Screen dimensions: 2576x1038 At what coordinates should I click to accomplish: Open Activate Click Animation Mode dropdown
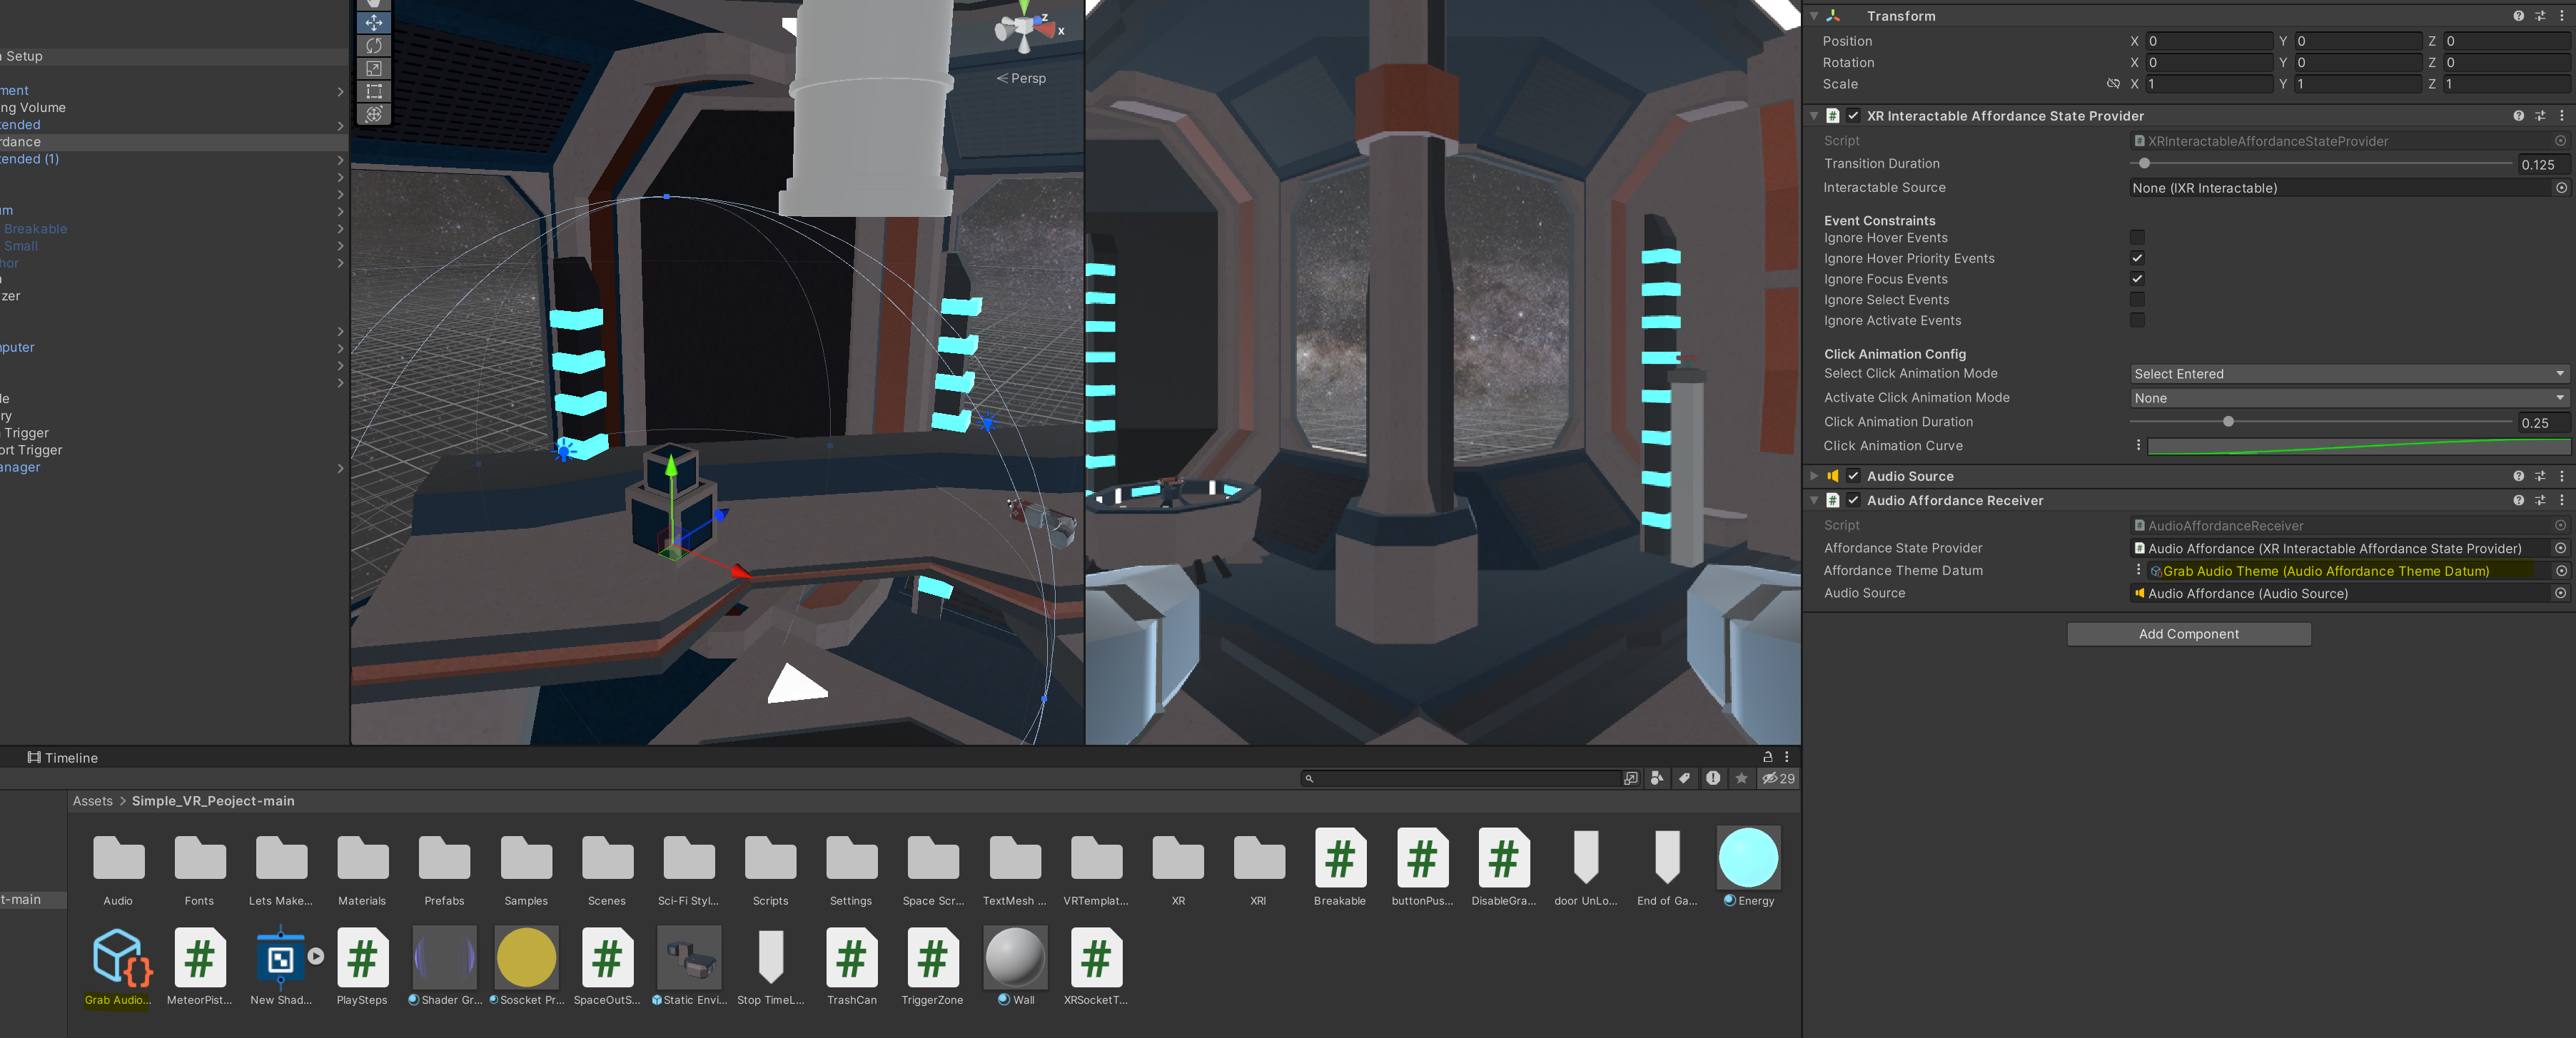[x=2347, y=397]
